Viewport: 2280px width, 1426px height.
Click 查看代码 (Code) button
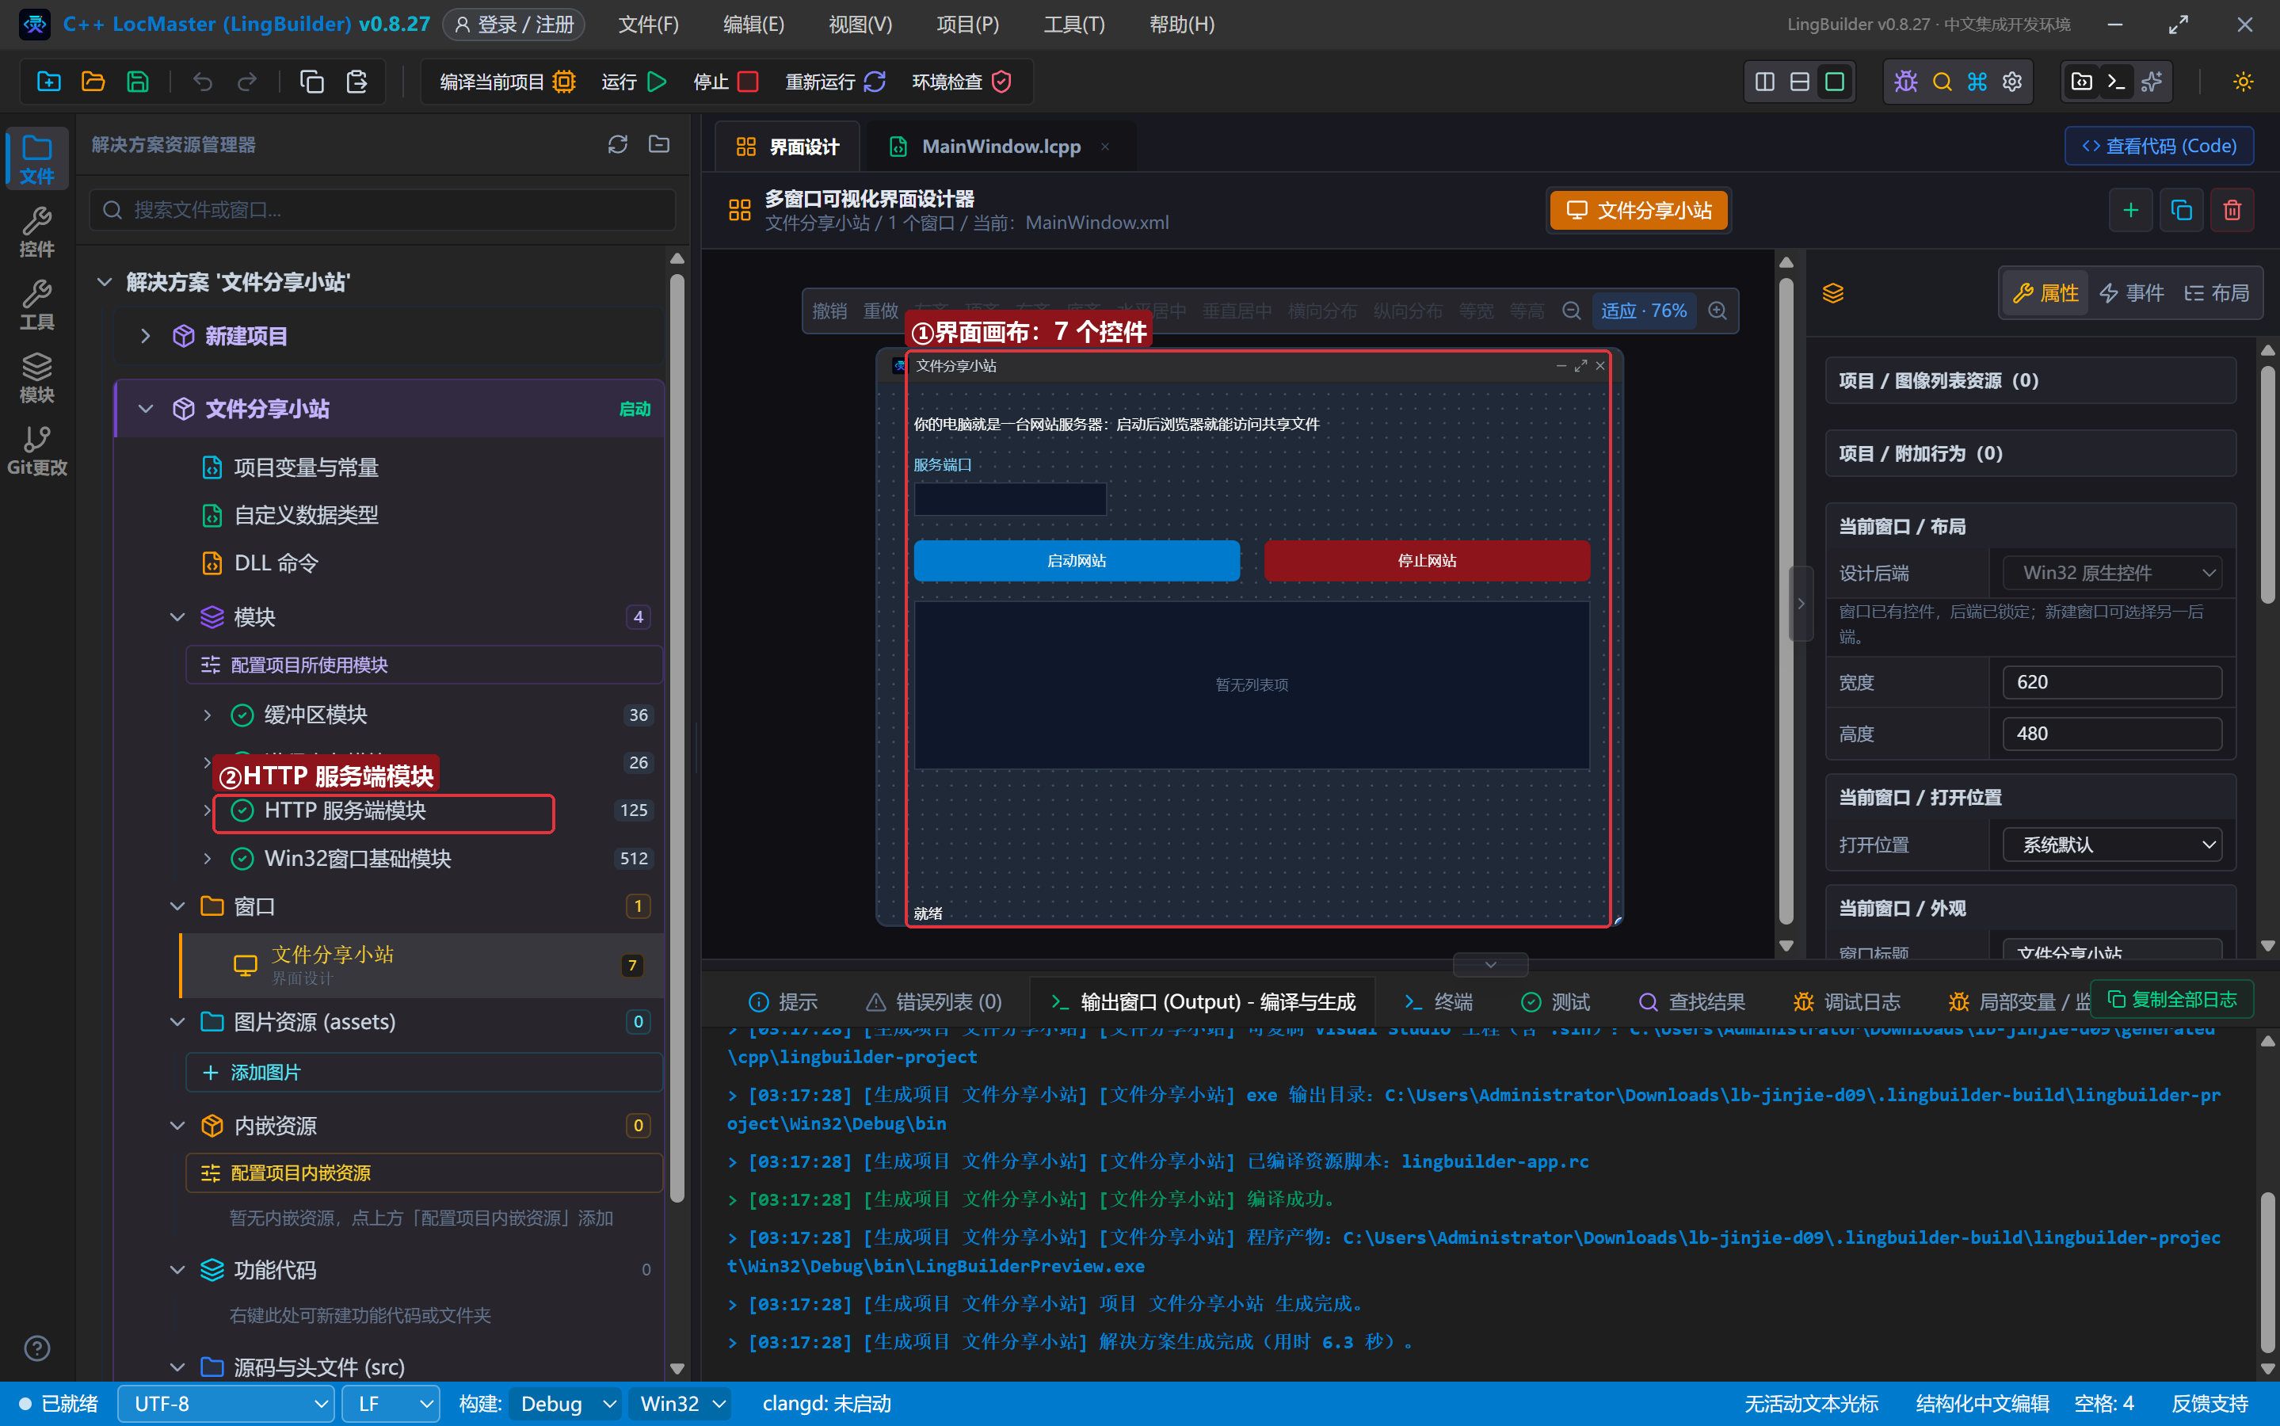[x=2158, y=147]
